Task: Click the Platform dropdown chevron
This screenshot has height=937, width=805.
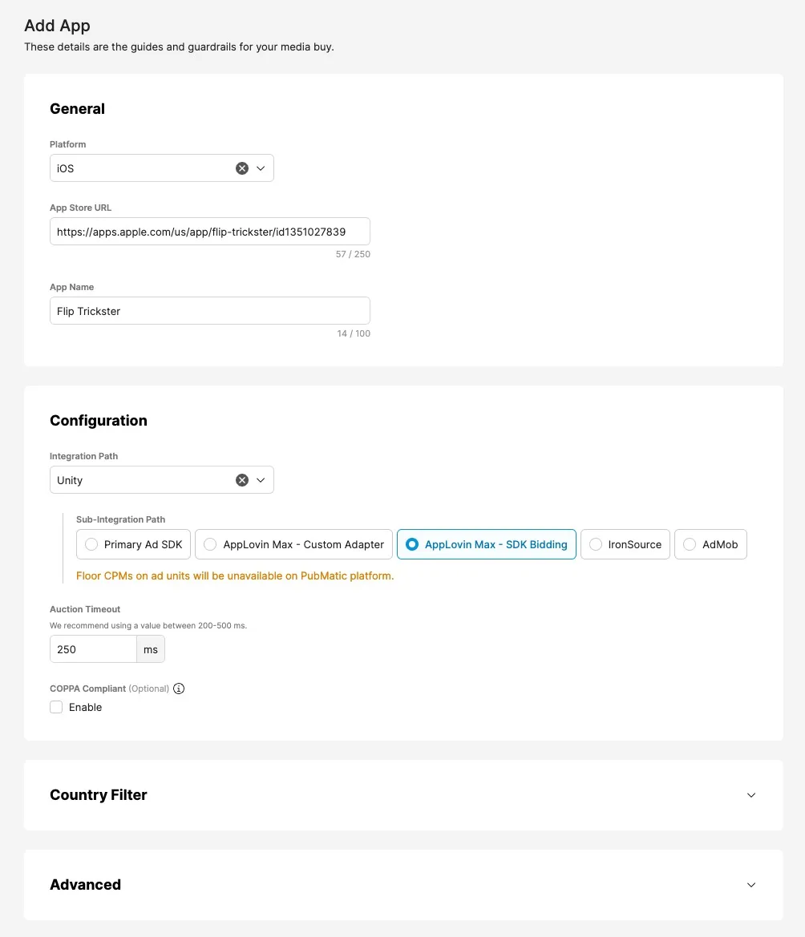Action: click(x=260, y=168)
